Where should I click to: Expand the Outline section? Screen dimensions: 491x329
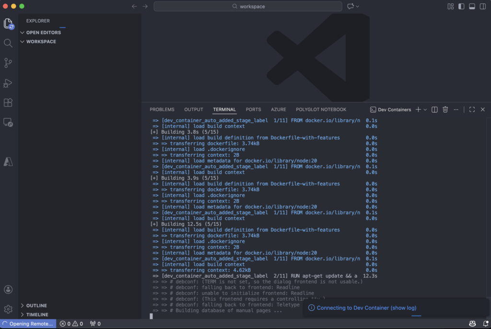tap(36, 306)
